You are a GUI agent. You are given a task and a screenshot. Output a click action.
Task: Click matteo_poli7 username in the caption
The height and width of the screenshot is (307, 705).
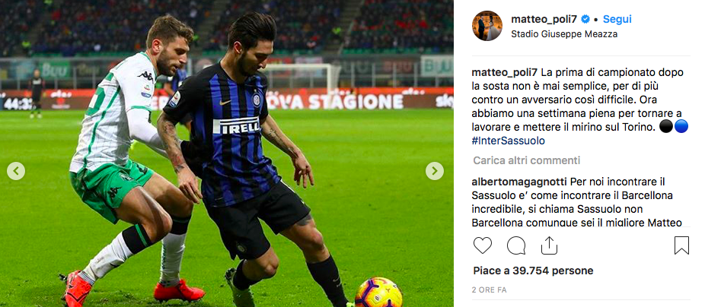[505, 72]
